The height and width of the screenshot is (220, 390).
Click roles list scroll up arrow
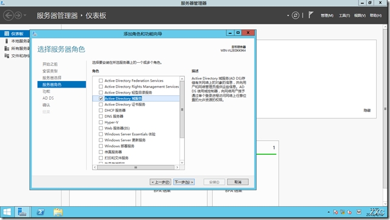(x=182, y=79)
